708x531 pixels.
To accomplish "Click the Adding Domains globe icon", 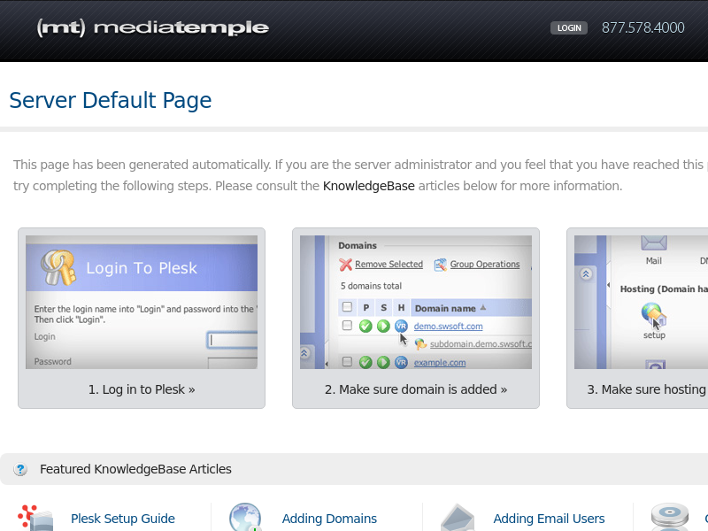I will [245, 517].
